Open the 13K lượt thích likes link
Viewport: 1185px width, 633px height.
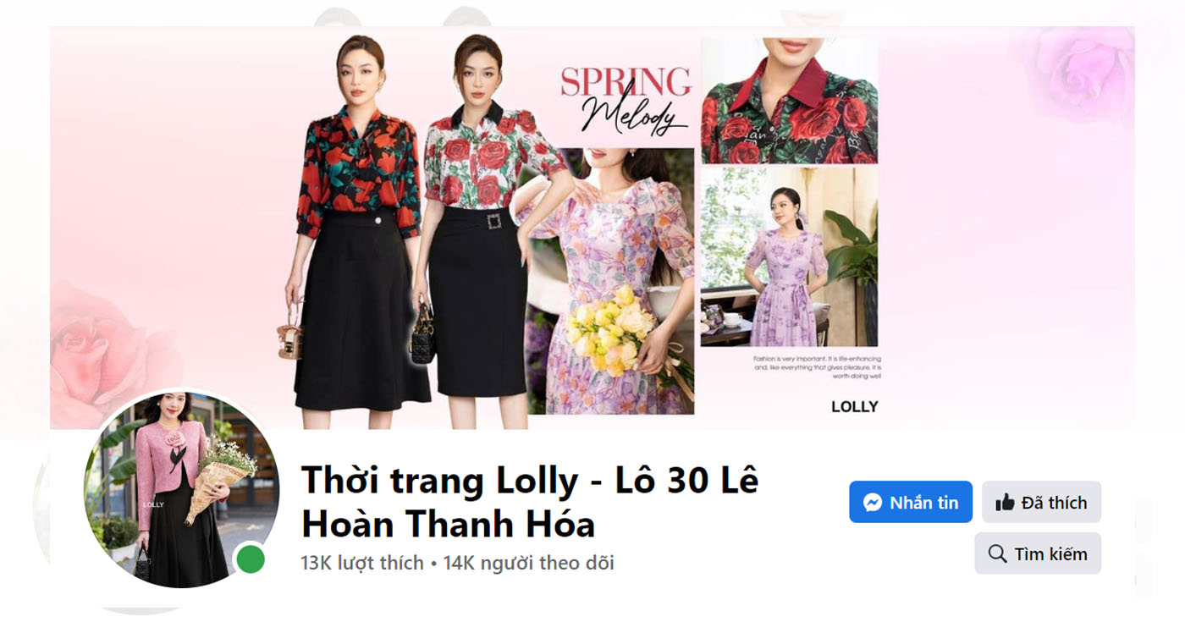point(362,563)
